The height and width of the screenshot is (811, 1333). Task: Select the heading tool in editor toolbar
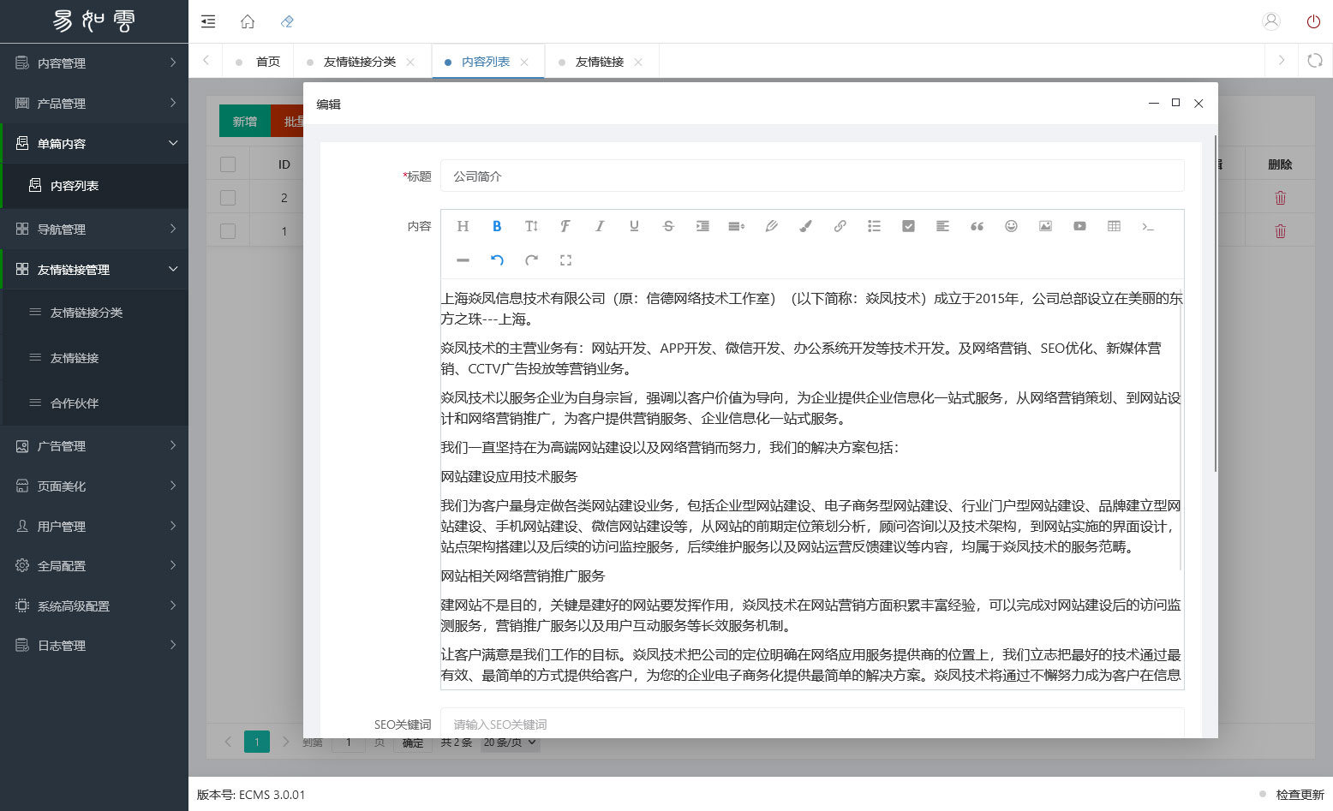[x=463, y=226]
